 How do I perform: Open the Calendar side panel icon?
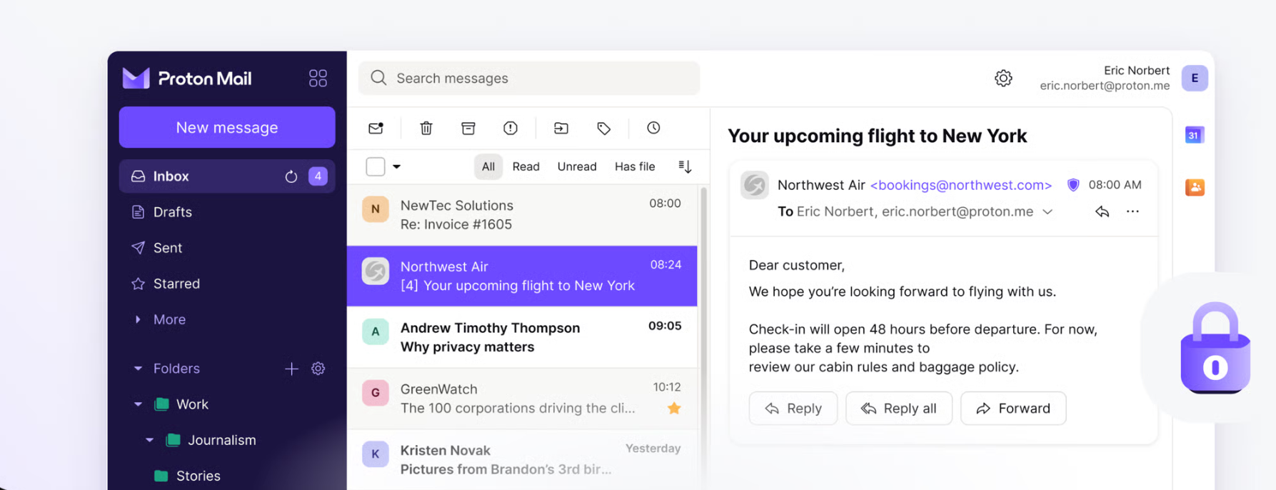tap(1195, 135)
